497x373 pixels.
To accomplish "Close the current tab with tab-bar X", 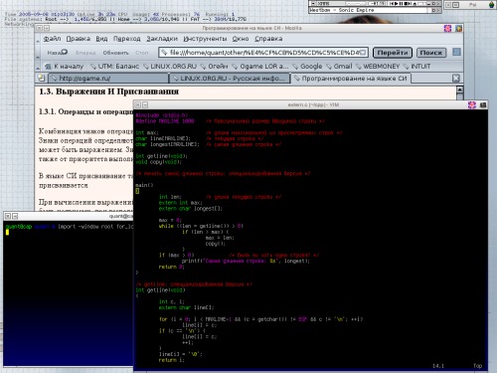I will [x=456, y=78].
